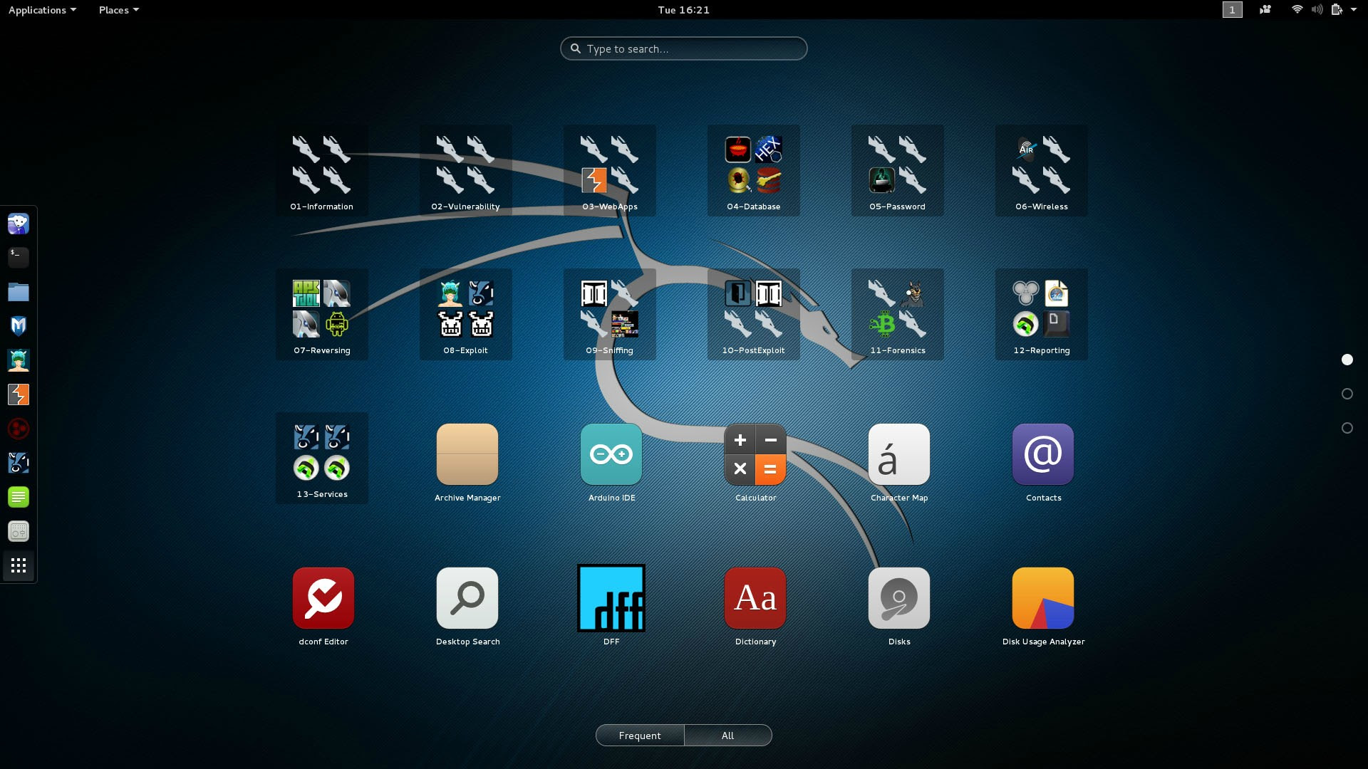Switch to the All tab

(x=727, y=736)
